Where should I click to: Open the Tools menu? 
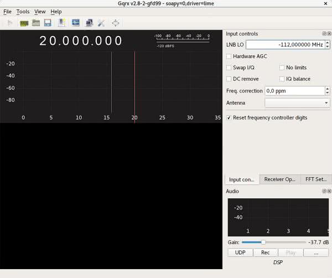click(23, 12)
